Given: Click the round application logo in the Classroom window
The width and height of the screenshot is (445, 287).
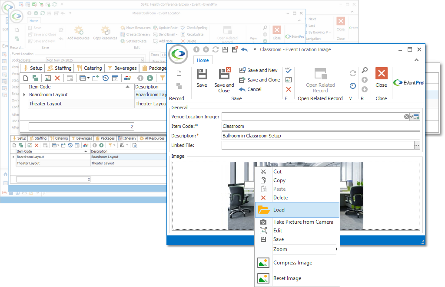Looking at the screenshot, I should coord(178,53).
